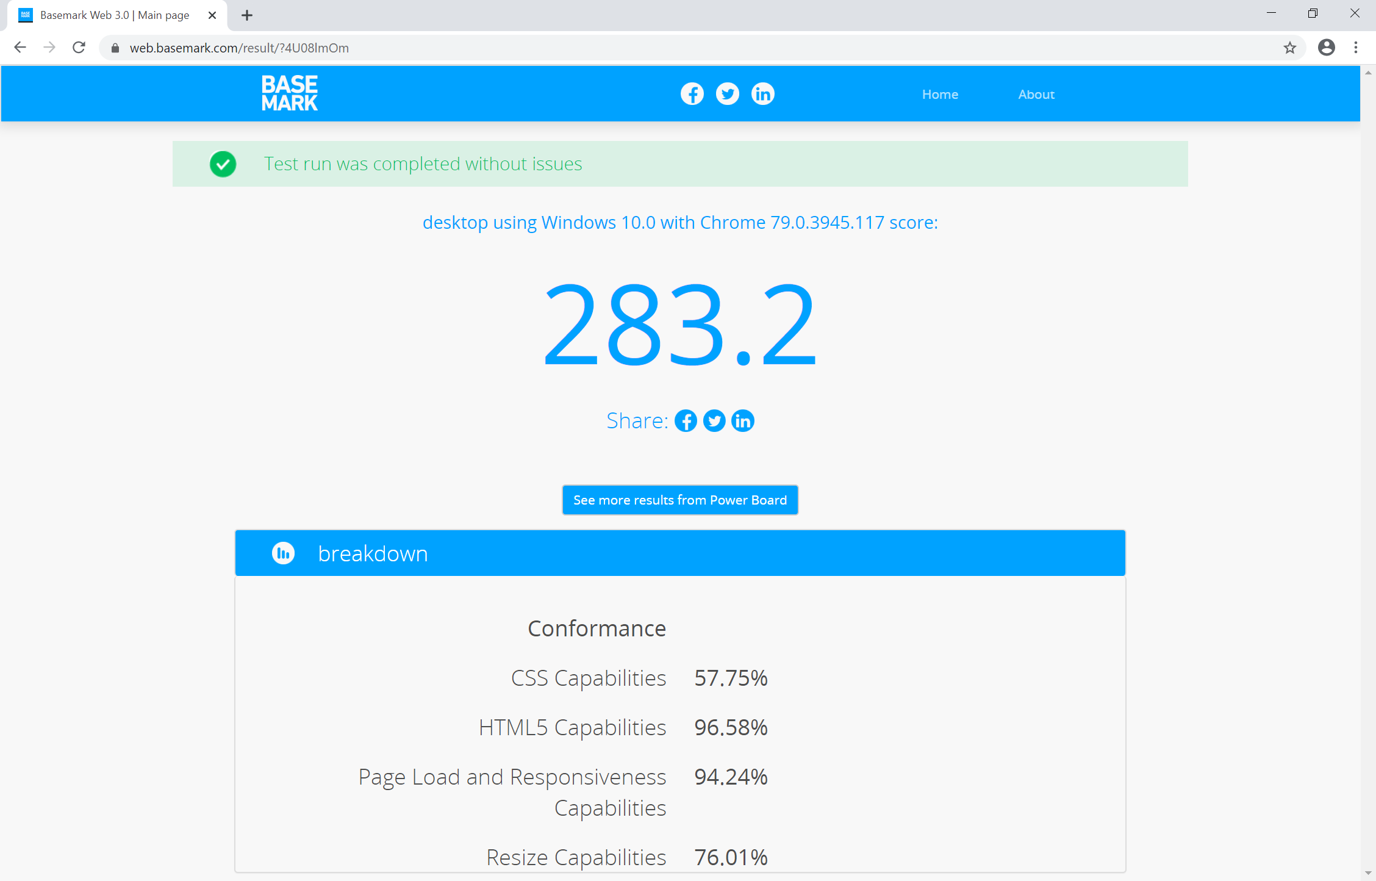The image size is (1376, 881).
Task: Click the 57.75% value
Action: point(731,678)
